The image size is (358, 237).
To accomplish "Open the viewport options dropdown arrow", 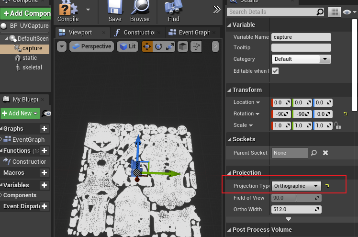I will pos(62,46).
